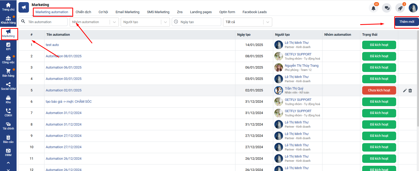Open the Social CRM sidebar icon
The height and width of the screenshot is (171, 419).
(8, 86)
